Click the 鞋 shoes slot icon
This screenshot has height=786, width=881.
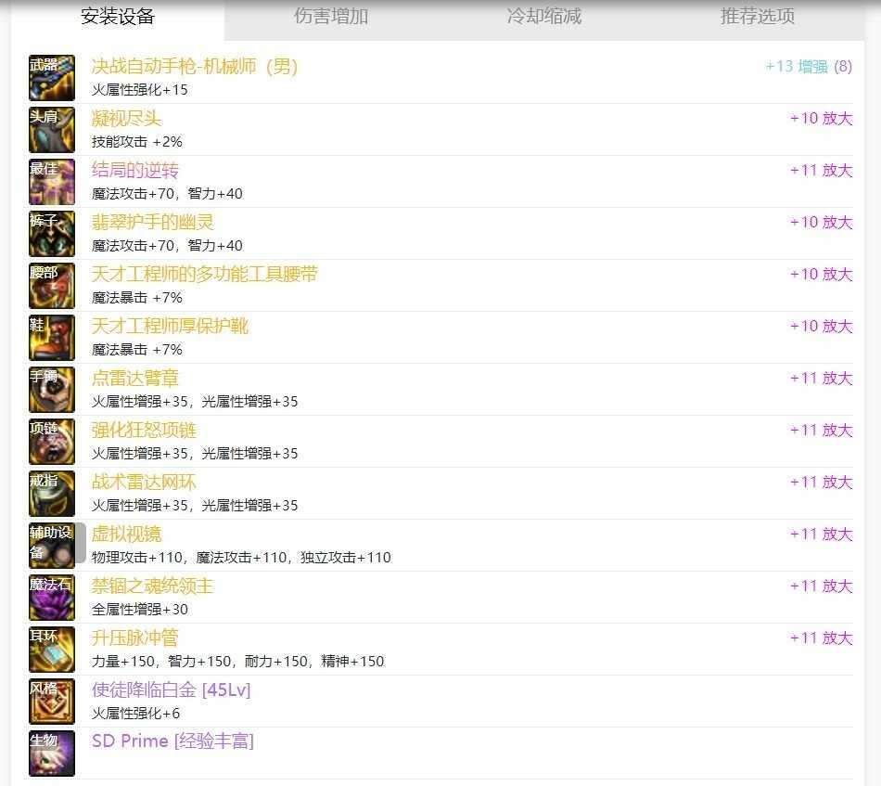[52, 338]
